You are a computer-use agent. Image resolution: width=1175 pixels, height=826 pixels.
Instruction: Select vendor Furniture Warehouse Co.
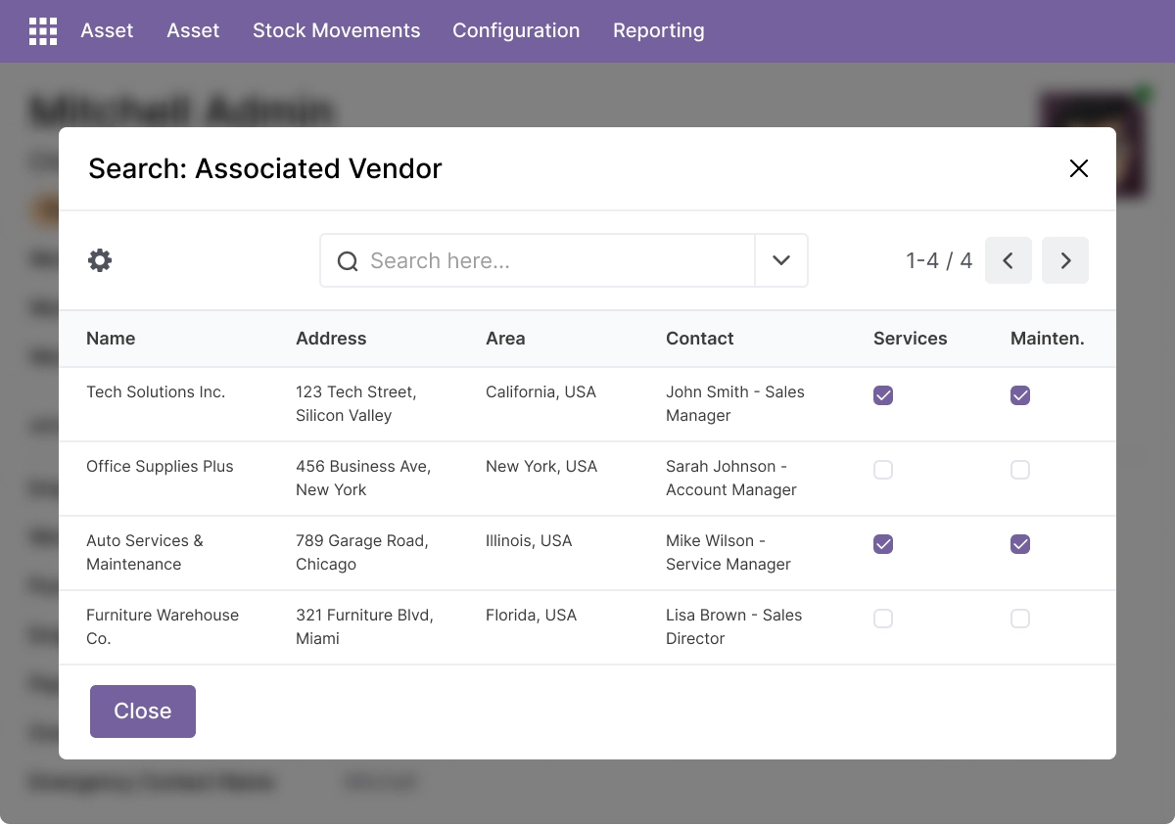click(163, 626)
